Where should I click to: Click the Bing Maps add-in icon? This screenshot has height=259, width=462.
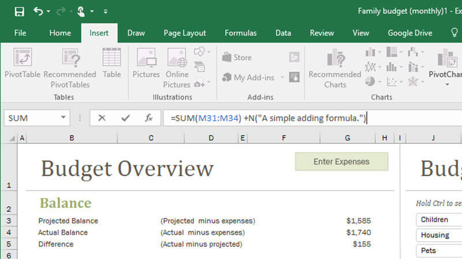pyautogui.click(x=294, y=57)
